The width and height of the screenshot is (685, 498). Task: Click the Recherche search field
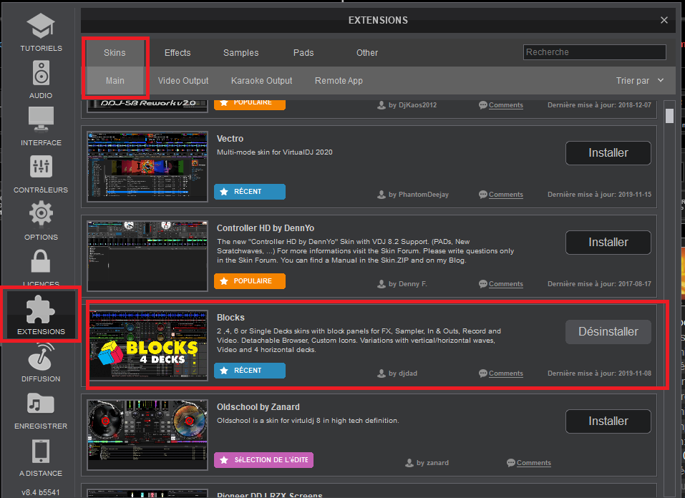pos(594,52)
